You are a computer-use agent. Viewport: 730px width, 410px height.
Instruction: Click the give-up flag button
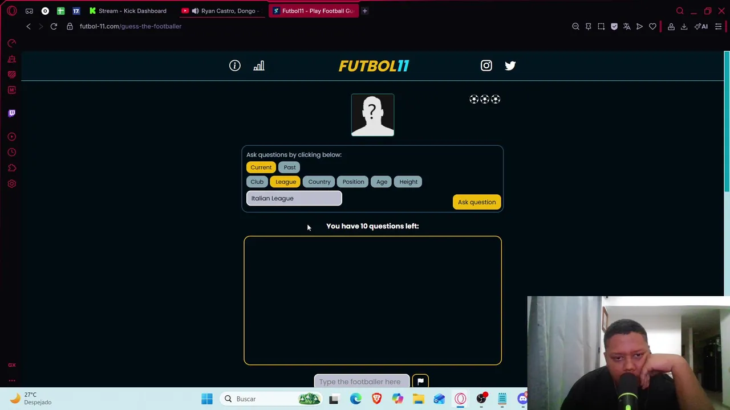(x=420, y=382)
